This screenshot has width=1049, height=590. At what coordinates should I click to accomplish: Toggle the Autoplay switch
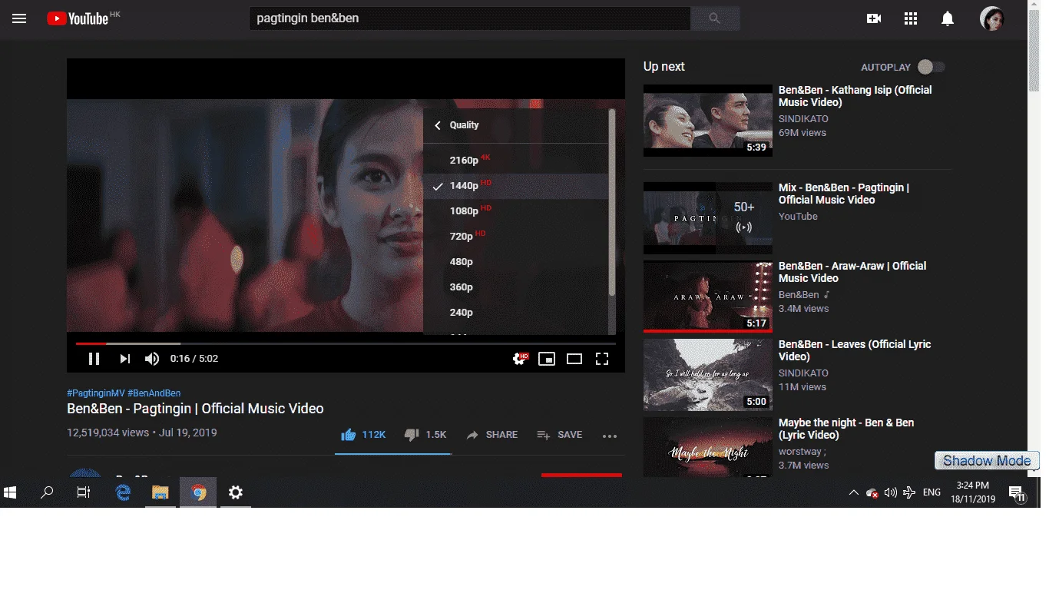click(x=932, y=67)
